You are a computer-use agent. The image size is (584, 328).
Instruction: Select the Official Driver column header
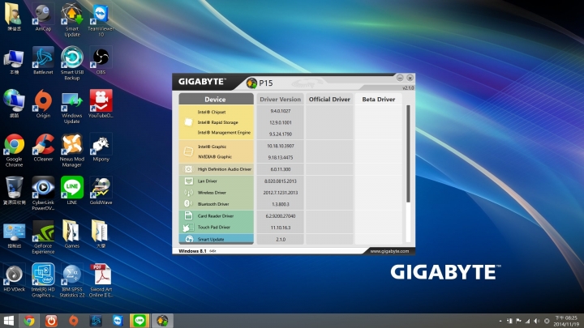click(x=329, y=100)
